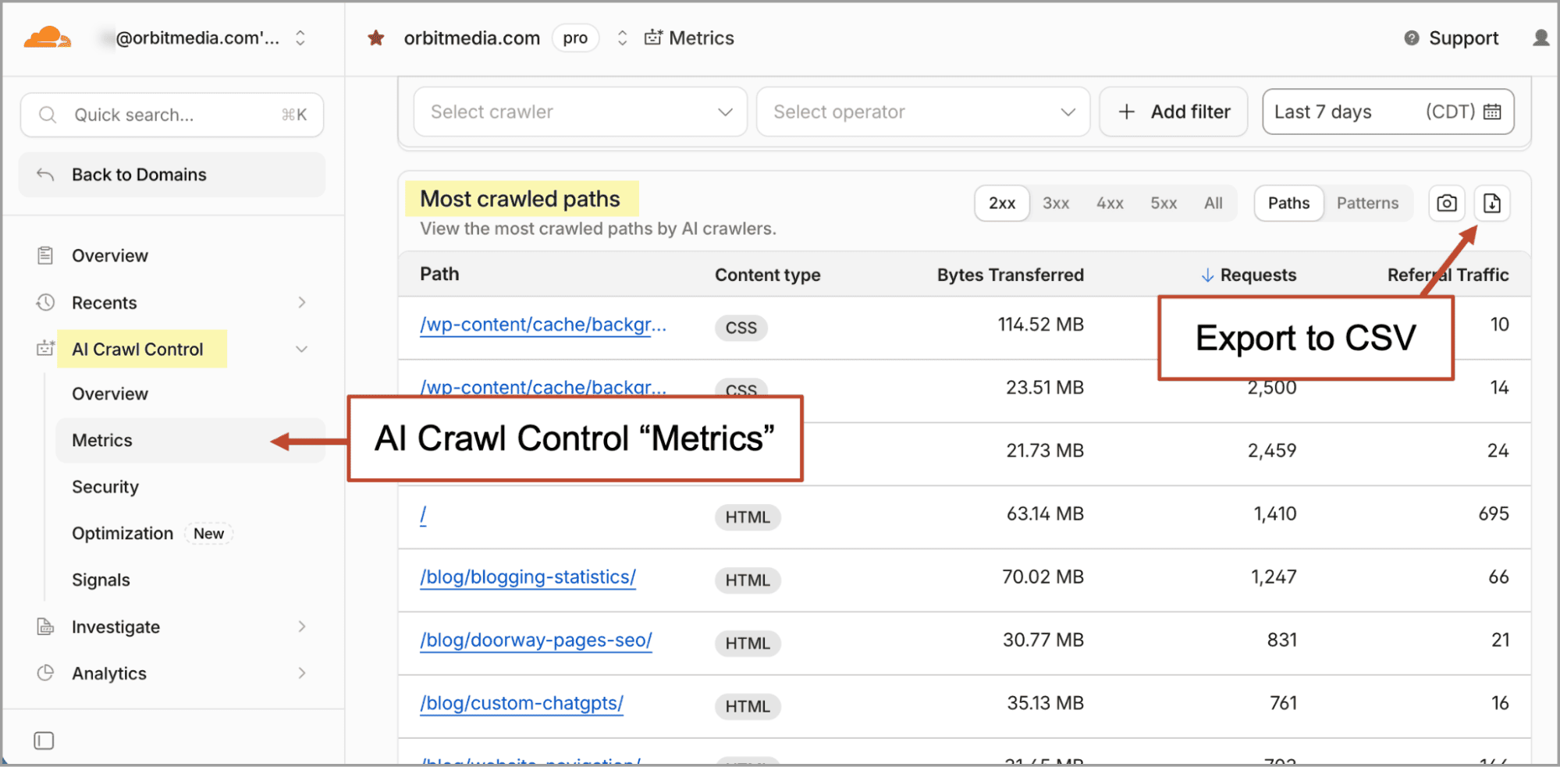Image resolution: width=1560 pixels, height=767 pixels.
Task: Expand the Analytics menu chevron
Action: pos(302,673)
